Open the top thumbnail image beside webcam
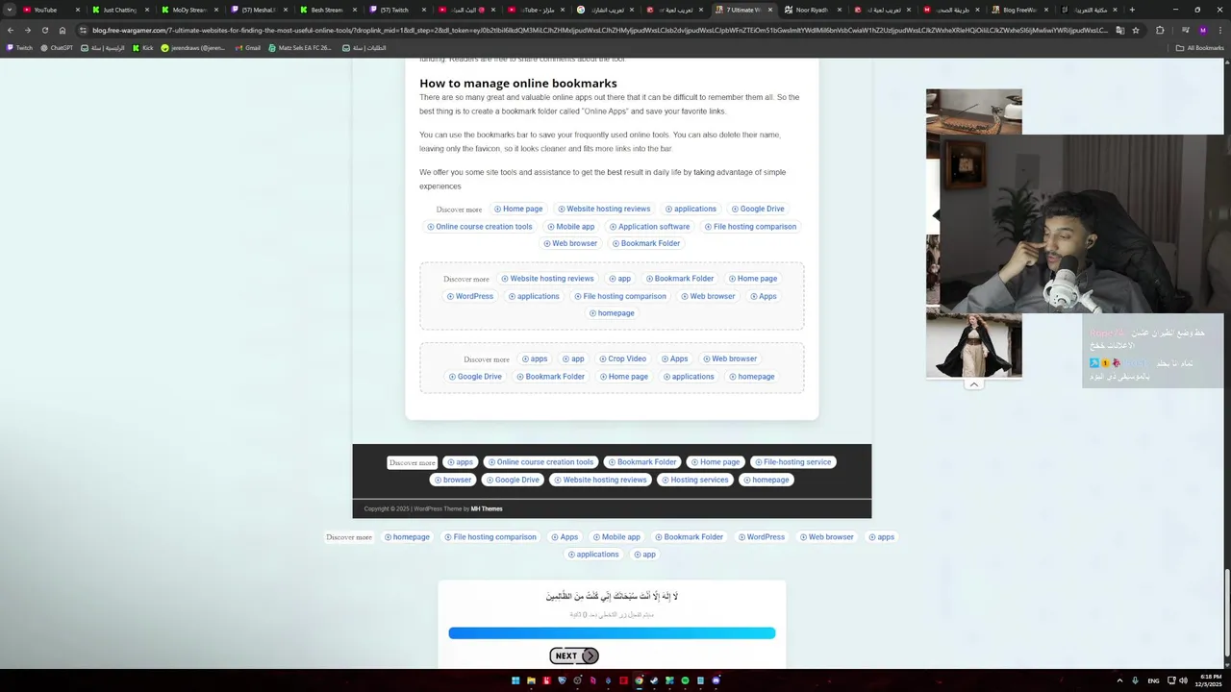Viewport: 1231px width, 692px height. tap(973, 111)
